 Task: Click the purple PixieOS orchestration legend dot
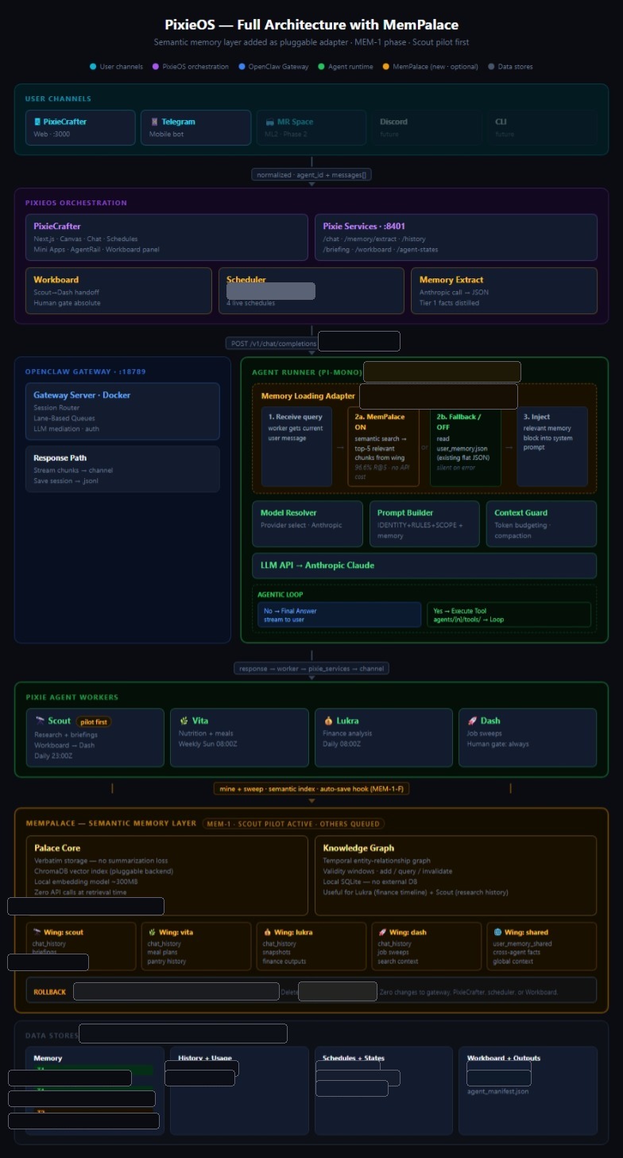tap(156, 67)
